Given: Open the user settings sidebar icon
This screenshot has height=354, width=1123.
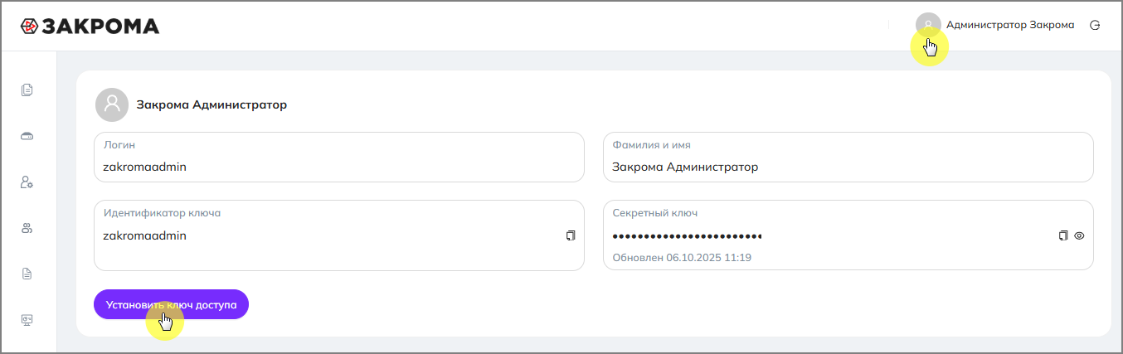Looking at the screenshot, I should [27, 182].
